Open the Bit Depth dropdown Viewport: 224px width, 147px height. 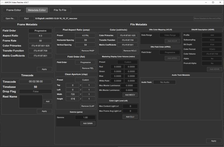[x=212, y=44]
